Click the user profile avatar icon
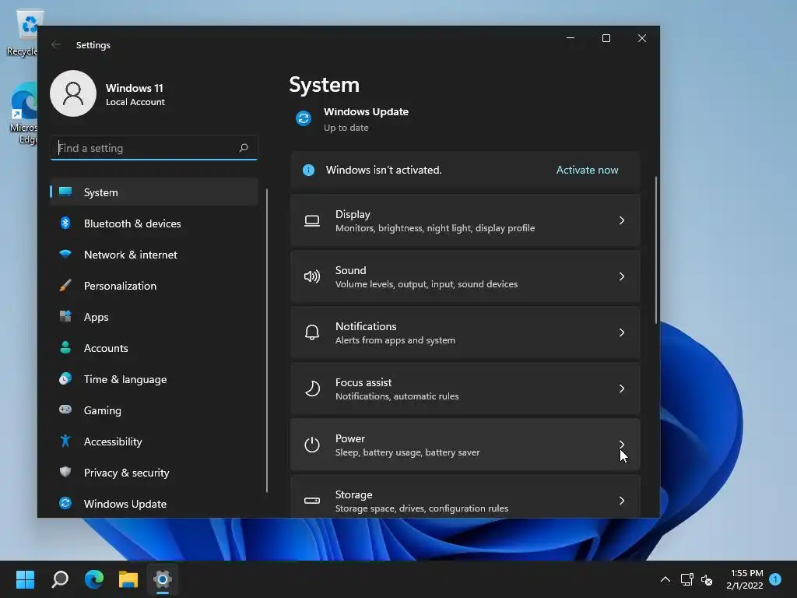The width and height of the screenshot is (797, 598). coord(73,93)
